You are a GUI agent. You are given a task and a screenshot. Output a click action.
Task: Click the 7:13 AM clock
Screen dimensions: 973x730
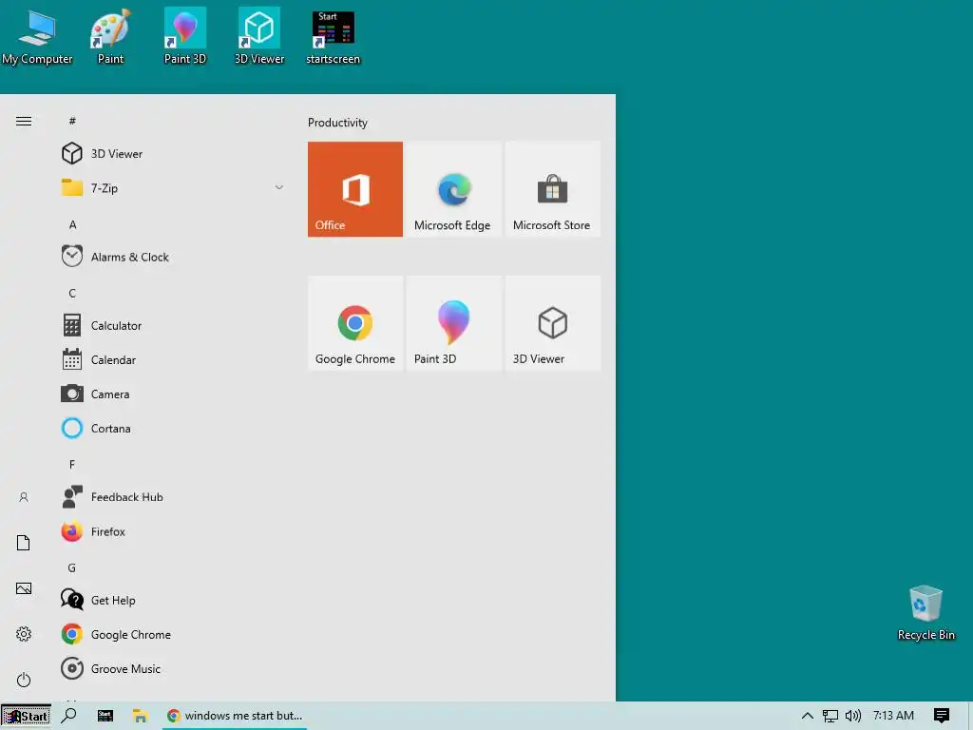pos(893,715)
